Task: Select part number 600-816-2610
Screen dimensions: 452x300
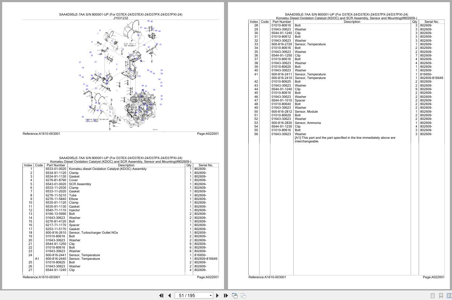Action: pyautogui.click(x=56, y=233)
